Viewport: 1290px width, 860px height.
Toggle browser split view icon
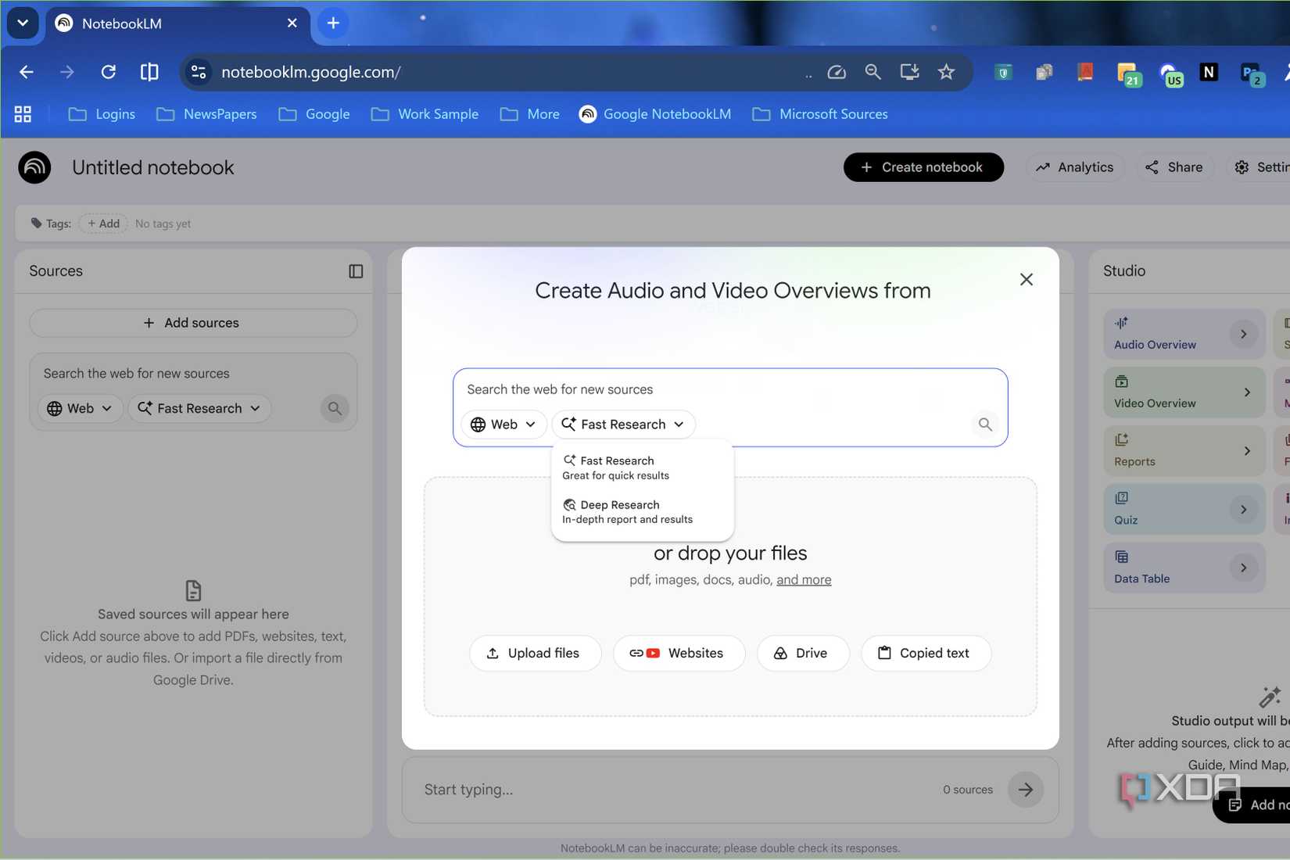[149, 72]
